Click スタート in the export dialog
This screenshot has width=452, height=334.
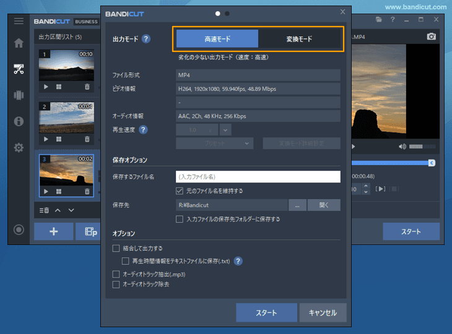pyautogui.click(x=266, y=312)
